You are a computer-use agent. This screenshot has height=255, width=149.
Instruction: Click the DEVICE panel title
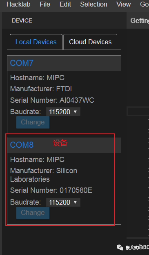[x=22, y=20]
